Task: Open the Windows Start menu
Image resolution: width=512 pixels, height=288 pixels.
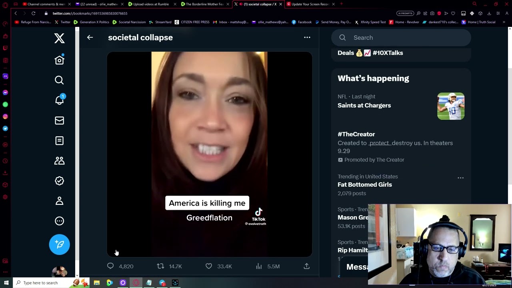Action: 6,283
